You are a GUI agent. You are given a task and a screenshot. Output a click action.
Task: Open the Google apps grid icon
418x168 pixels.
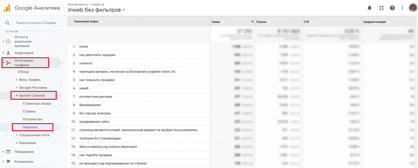[381, 8]
